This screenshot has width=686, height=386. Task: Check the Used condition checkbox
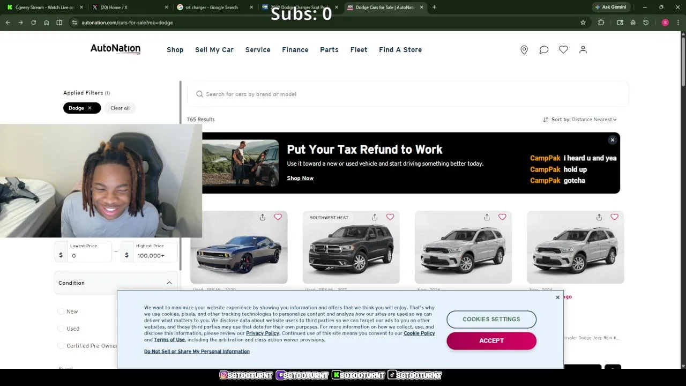61,329
